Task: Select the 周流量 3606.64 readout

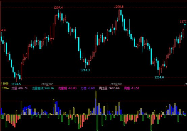Action: point(109,88)
